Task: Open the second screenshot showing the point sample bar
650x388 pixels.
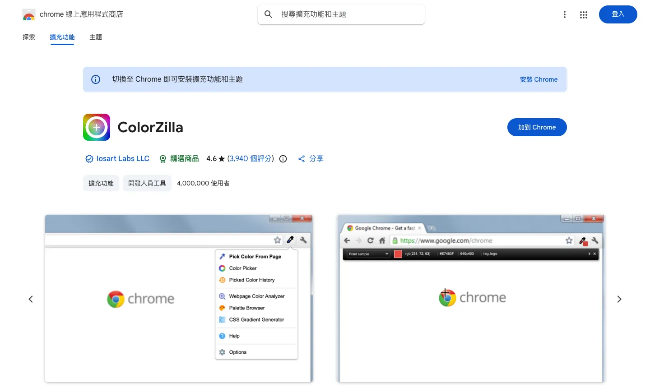Action: 471,299
